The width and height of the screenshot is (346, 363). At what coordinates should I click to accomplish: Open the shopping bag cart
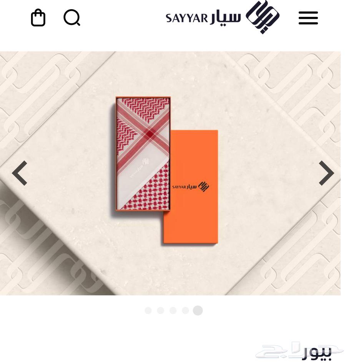click(x=38, y=18)
